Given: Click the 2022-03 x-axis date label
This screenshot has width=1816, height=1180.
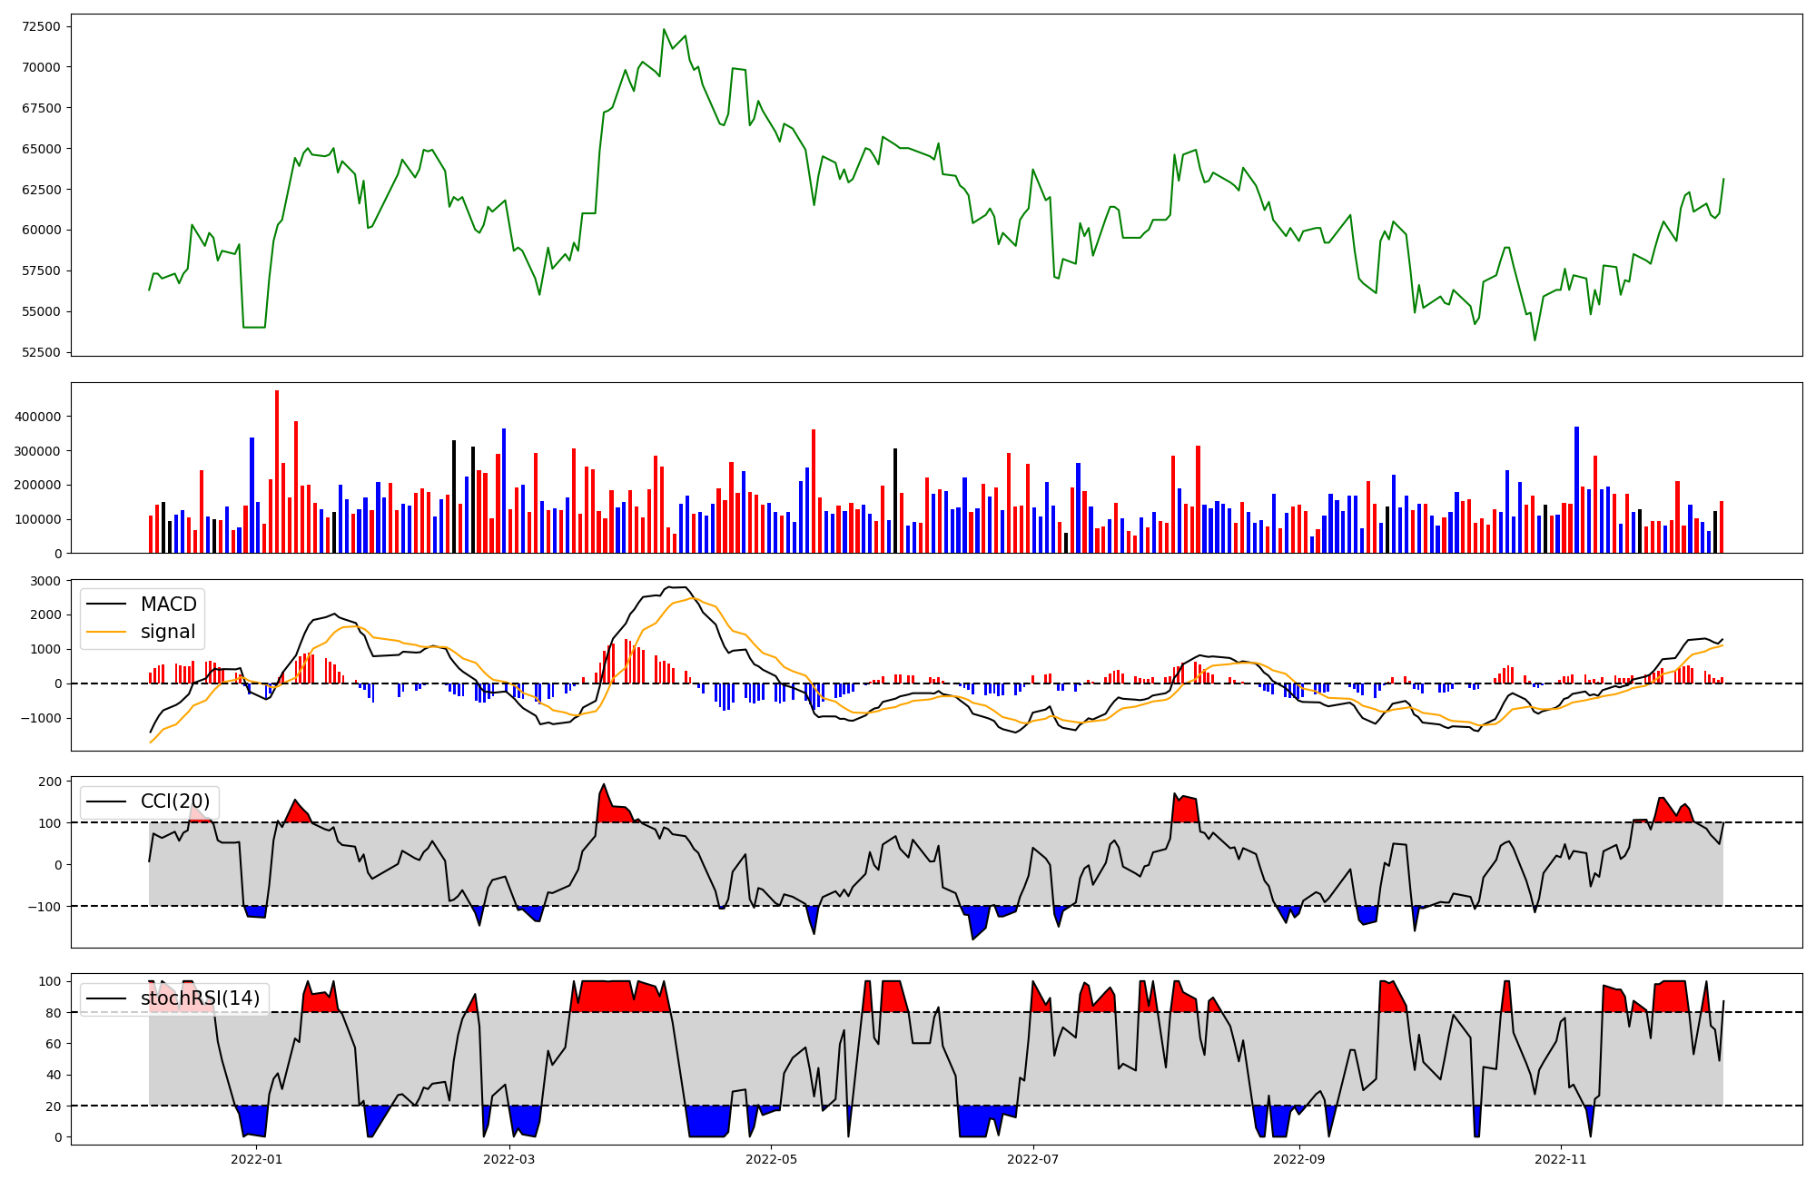Looking at the screenshot, I should click(x=509, y=1159).
